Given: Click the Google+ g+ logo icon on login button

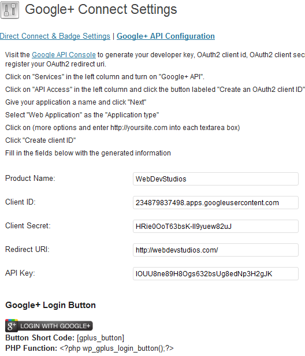Looking at the screenshot, I should click(12, 326).
